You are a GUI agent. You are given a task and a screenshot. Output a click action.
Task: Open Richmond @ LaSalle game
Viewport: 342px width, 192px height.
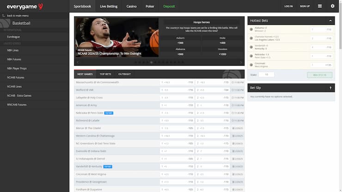coord(87,120)
